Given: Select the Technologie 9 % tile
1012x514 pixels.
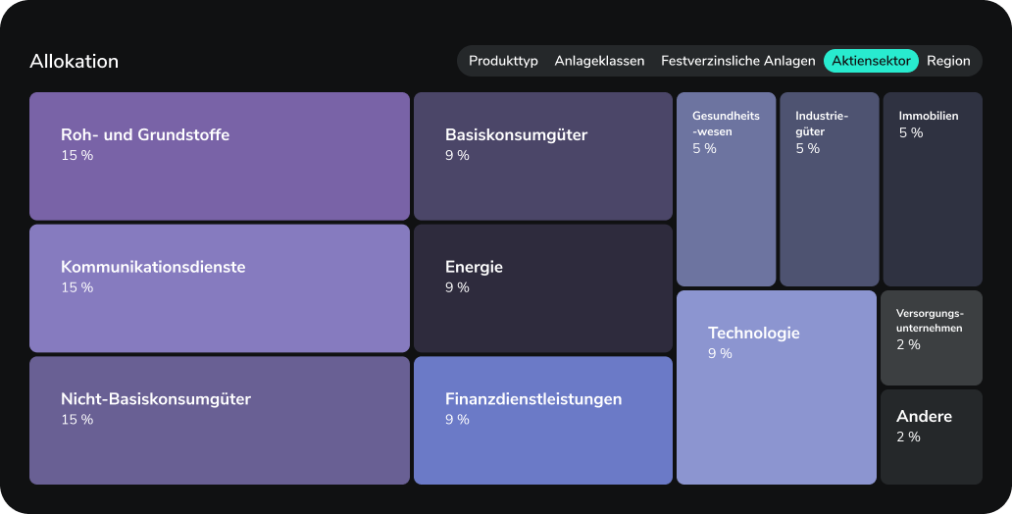Looking at the screenshot, I should tap(777, 387).
